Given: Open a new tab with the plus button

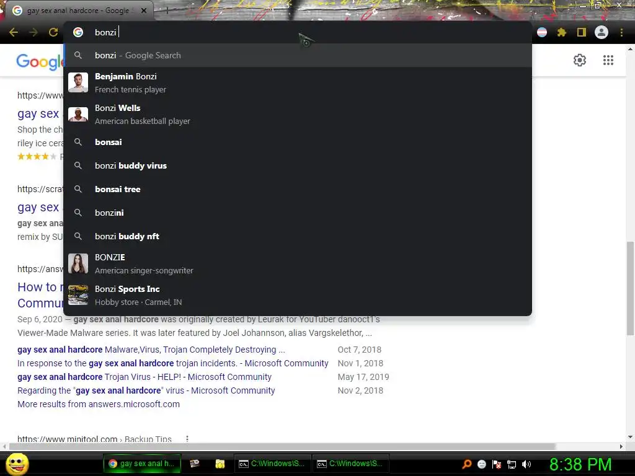Looking at the screenshot, I should [167, 11].
